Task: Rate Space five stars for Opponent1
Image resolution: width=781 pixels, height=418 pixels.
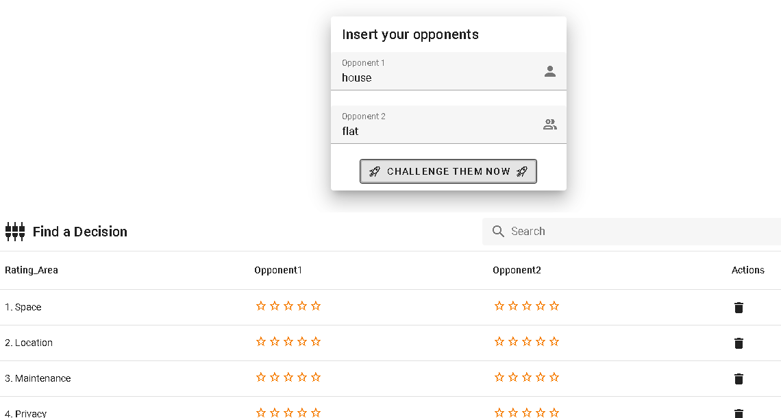Action: (x=316, y=306)
